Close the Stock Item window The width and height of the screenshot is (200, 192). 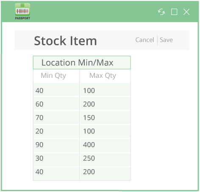point(186,12)
